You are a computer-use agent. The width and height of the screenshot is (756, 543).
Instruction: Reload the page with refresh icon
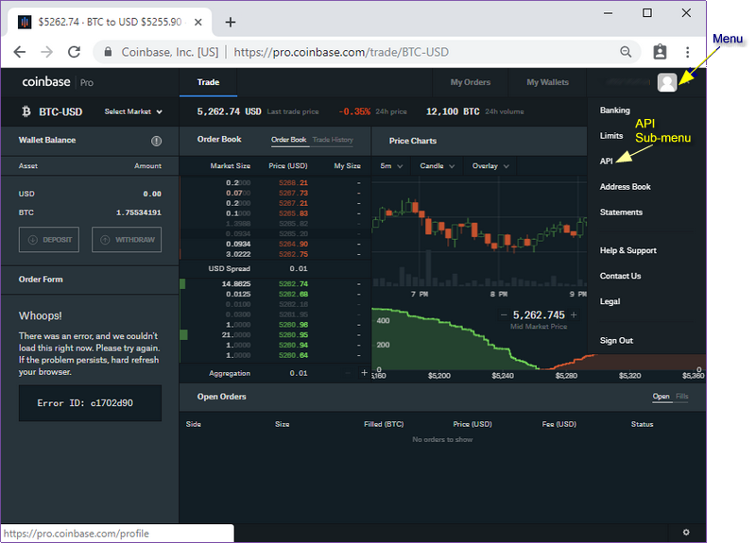click(x=74, y=52)
